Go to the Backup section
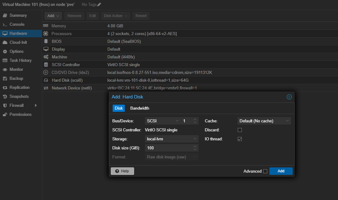The image size is (338, 200). [x=16, y=79]
